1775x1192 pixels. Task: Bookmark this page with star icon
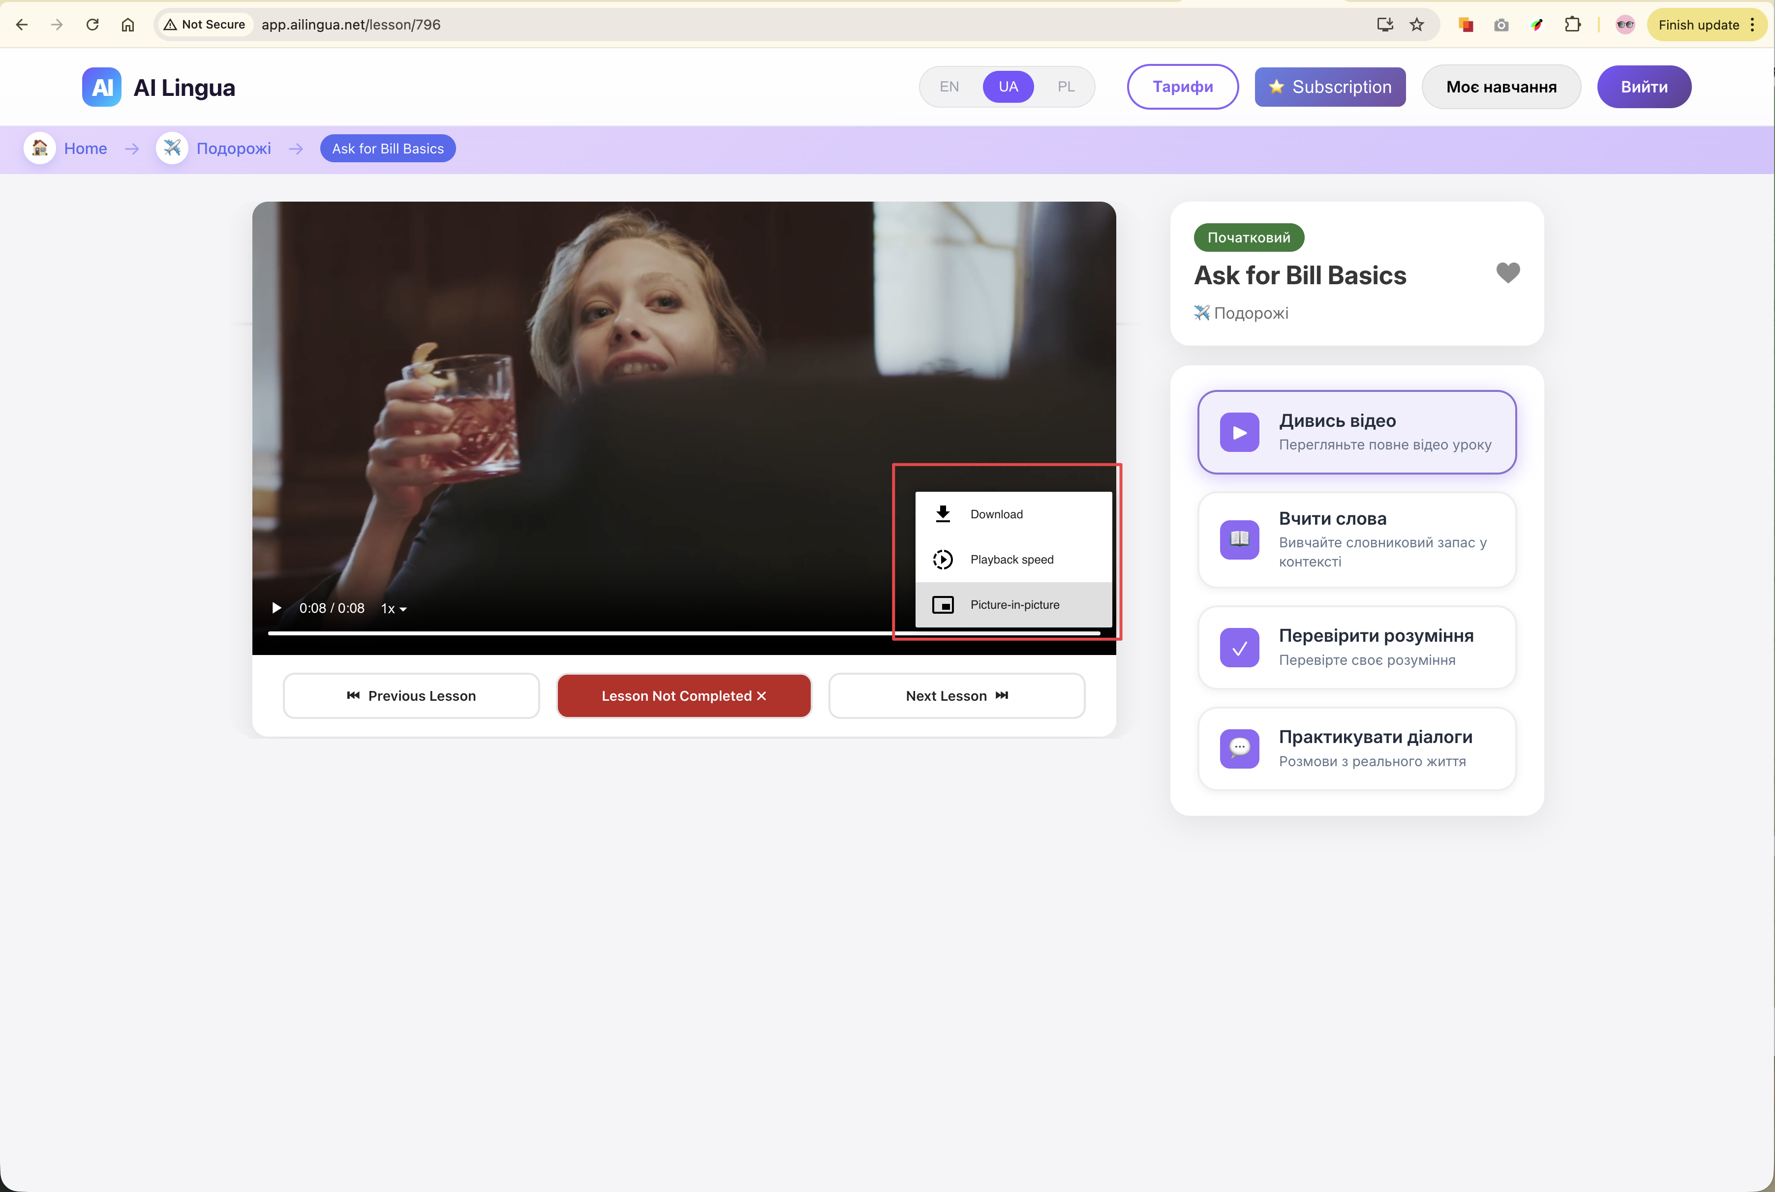pyautogui.click(x=1416, y=25)
